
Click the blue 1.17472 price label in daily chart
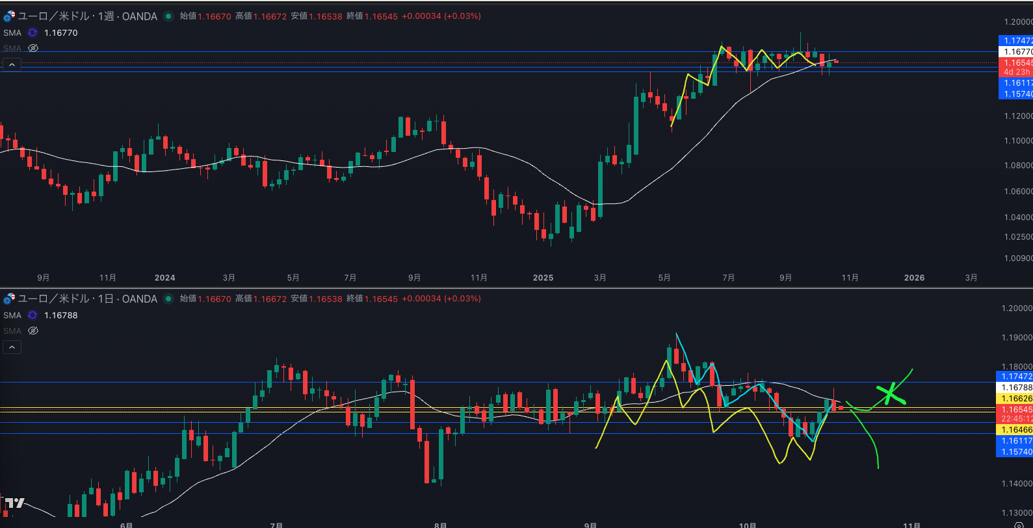(1015, 376)
